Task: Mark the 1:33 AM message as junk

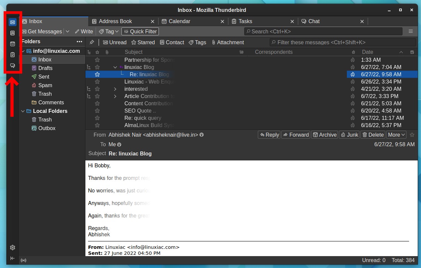Action: pyautogui.click(x=353, y=60)
